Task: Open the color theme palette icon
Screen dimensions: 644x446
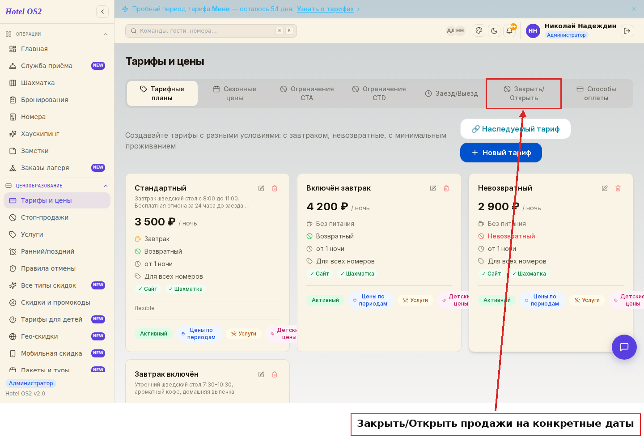Action: tap(479, 31)
